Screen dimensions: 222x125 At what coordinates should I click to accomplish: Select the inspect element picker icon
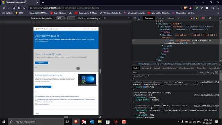(135, 18)
